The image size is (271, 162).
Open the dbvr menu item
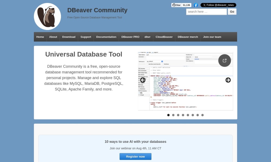(x=147, y=37)
